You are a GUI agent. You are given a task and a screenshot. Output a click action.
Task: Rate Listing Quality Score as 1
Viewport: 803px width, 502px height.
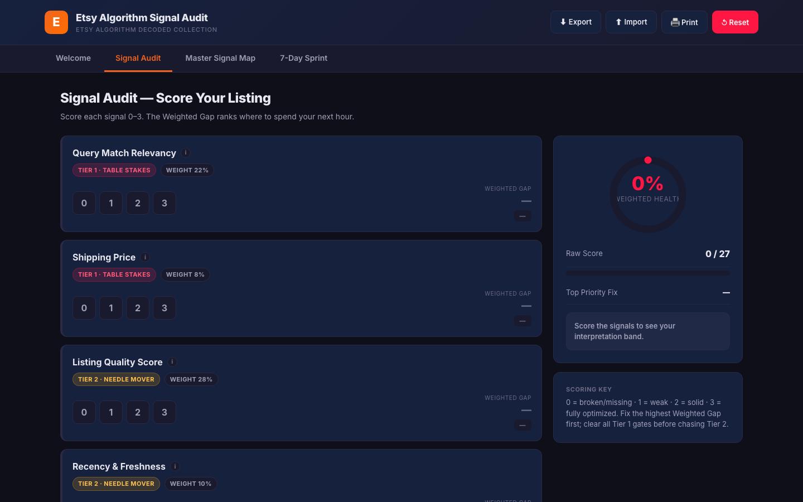[111, 412]
